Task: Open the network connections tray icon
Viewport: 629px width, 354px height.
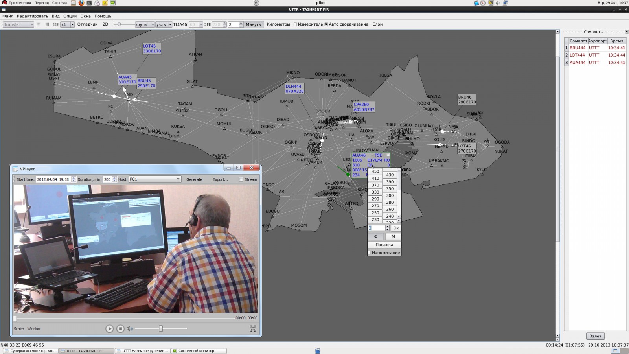Action: (x=506, y=3)
